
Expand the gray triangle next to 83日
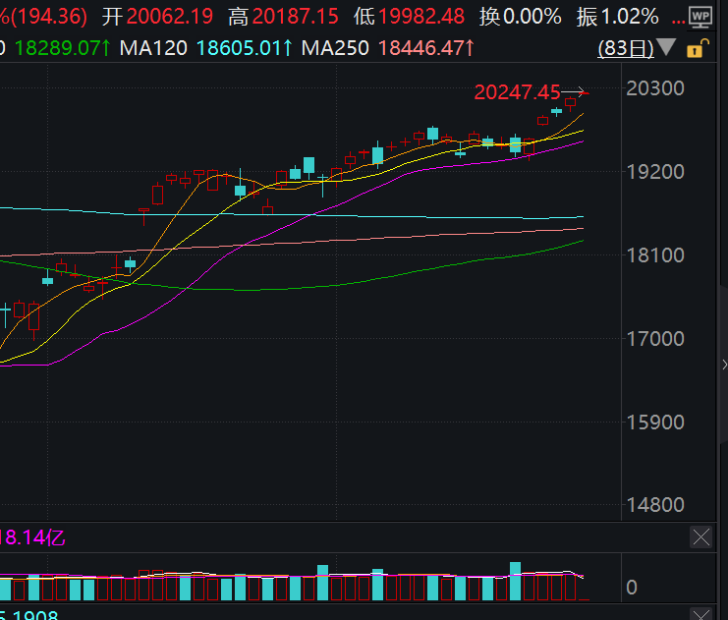[x=666, y=47]
